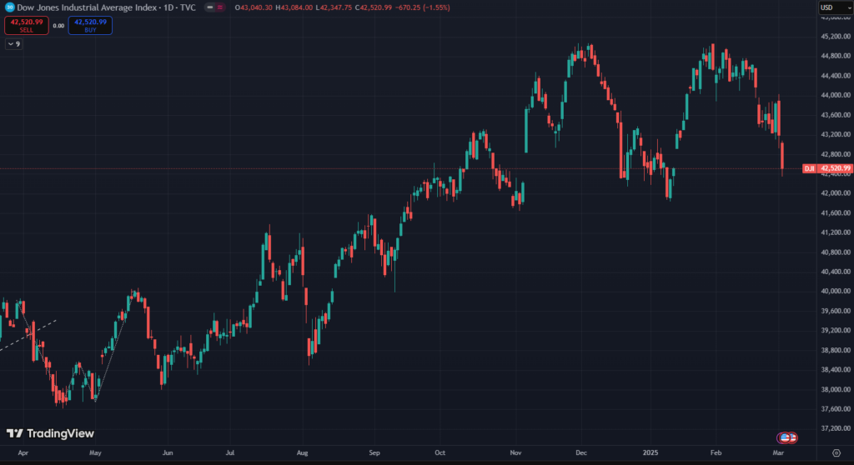Click the red DJI 42,520.99 price label

click(827, 169)
